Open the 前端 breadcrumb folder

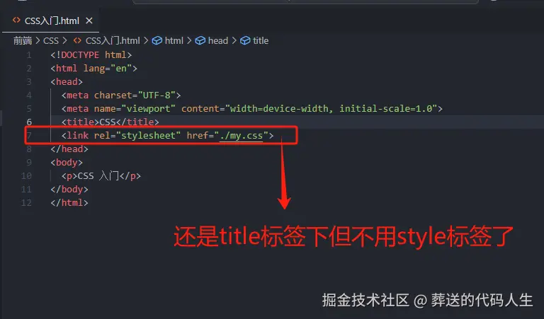(x=23, y=41)
